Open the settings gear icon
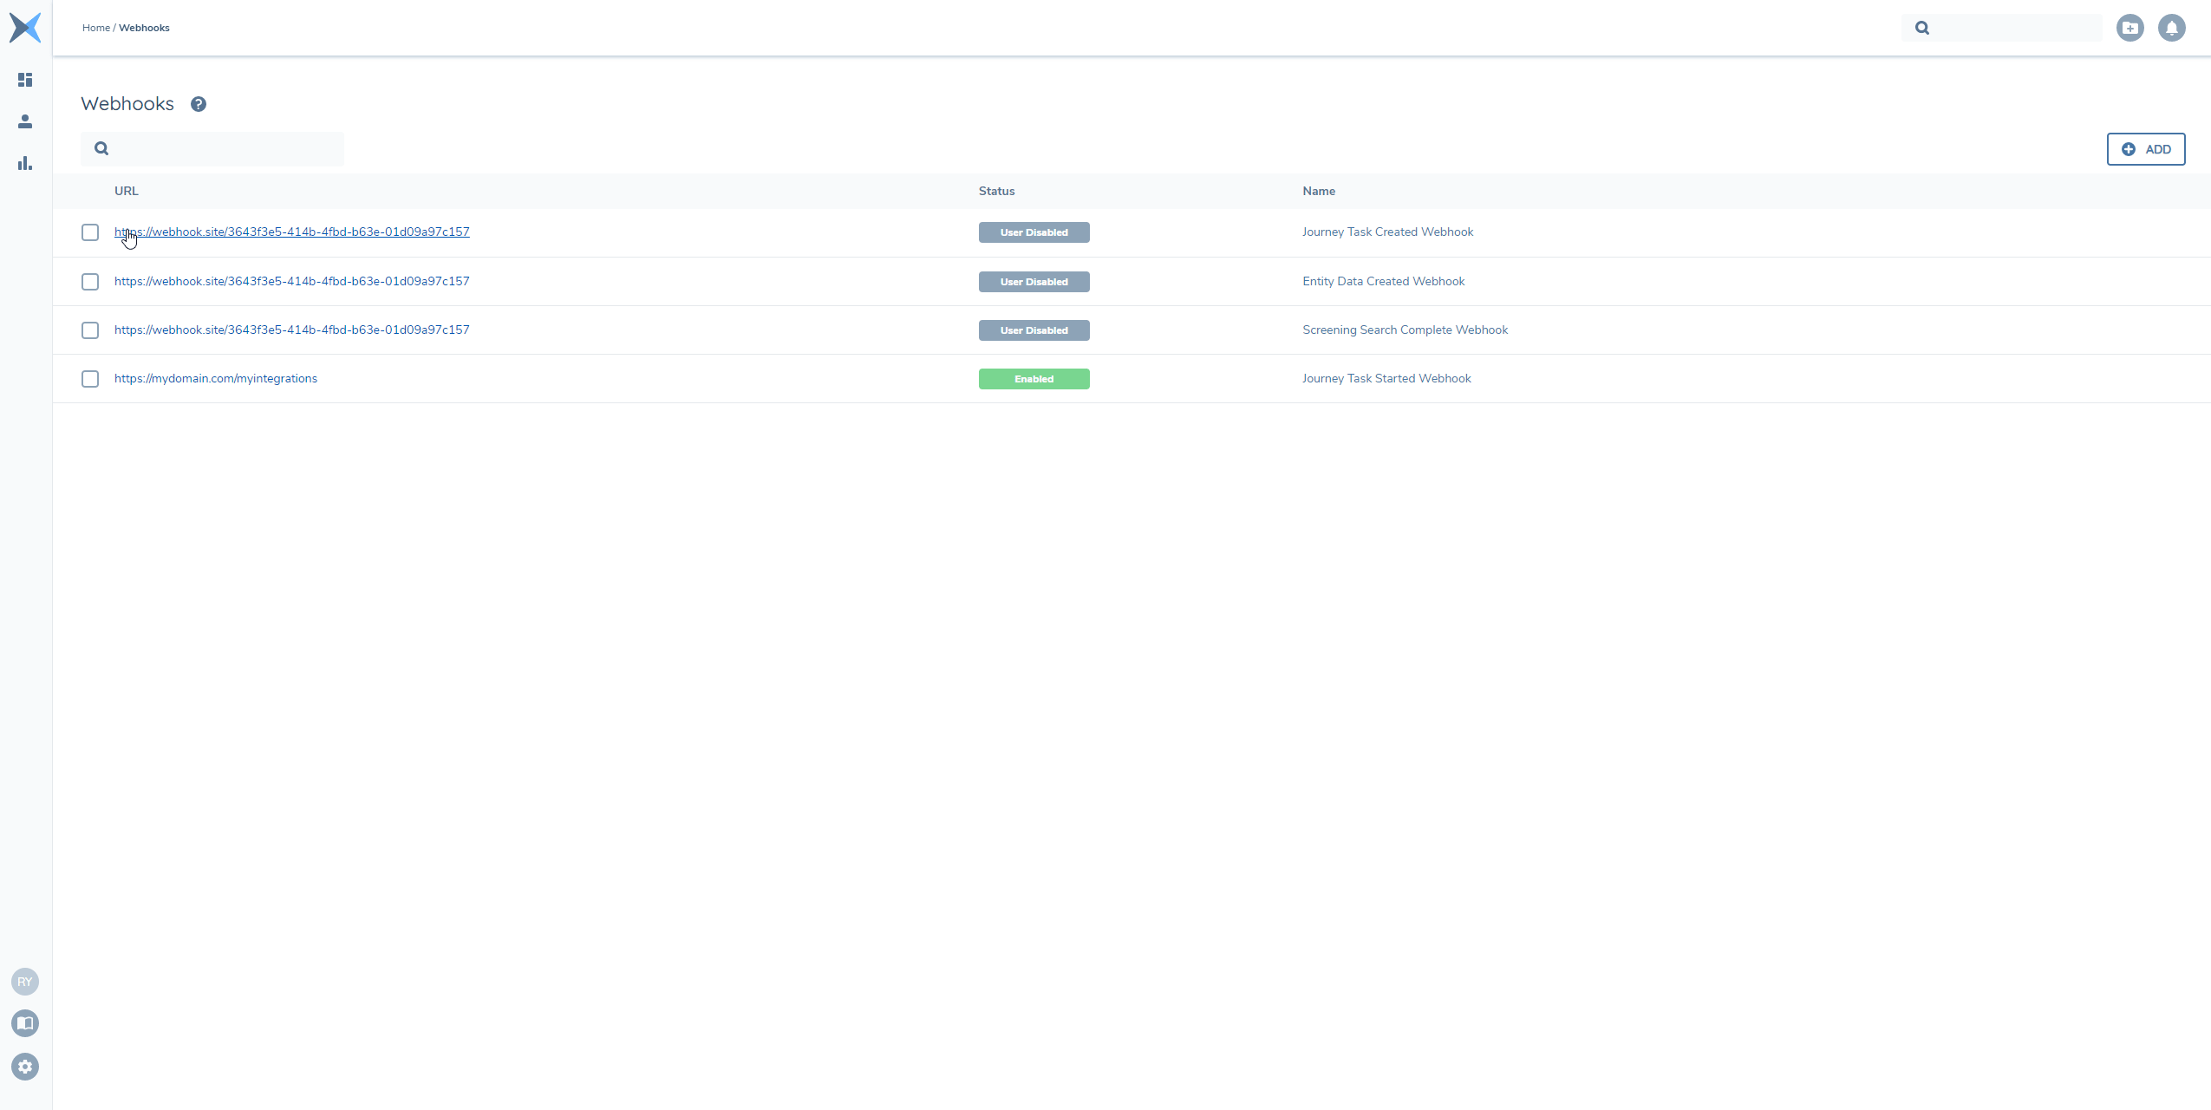This screenshot has width=2211, height=1110. (x=25, y=1067)
